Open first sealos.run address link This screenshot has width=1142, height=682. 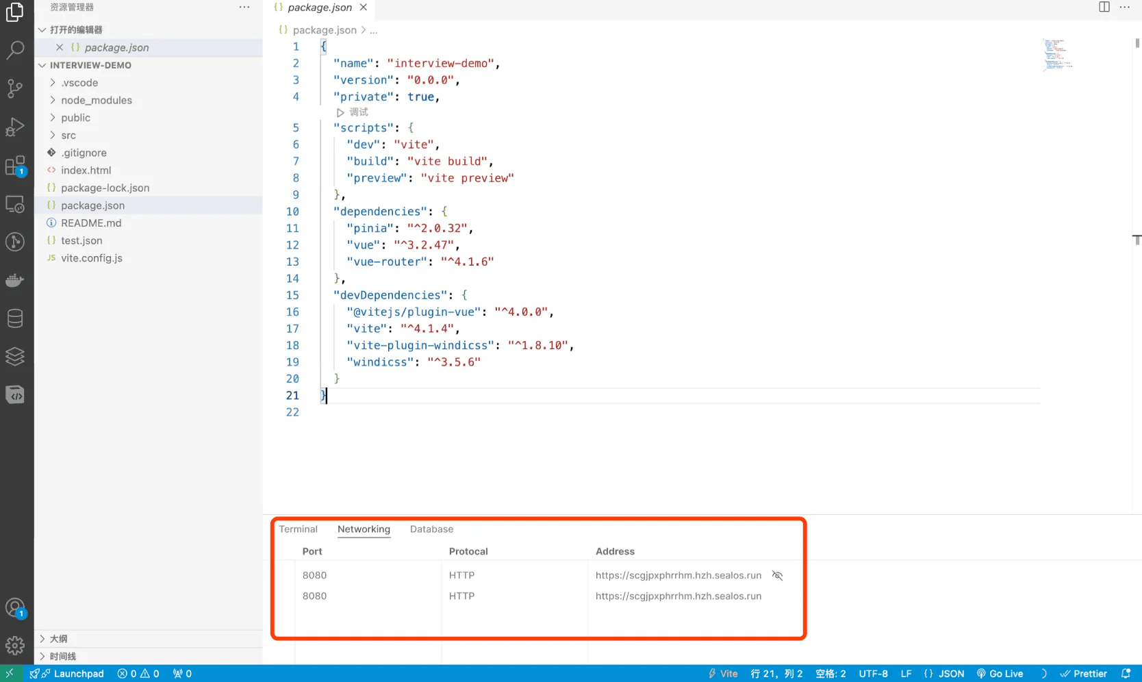click(x=678, y=575)
